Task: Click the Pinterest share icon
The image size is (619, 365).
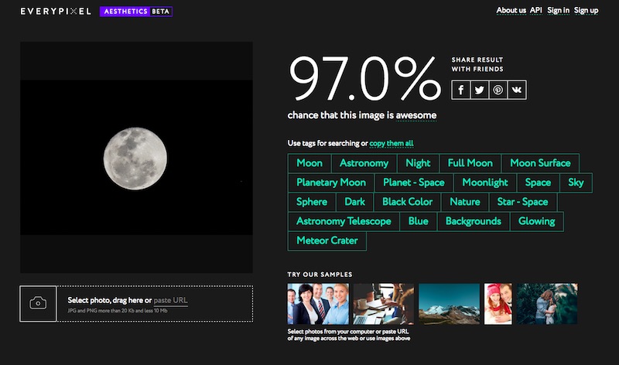Action: coord(498,90)
